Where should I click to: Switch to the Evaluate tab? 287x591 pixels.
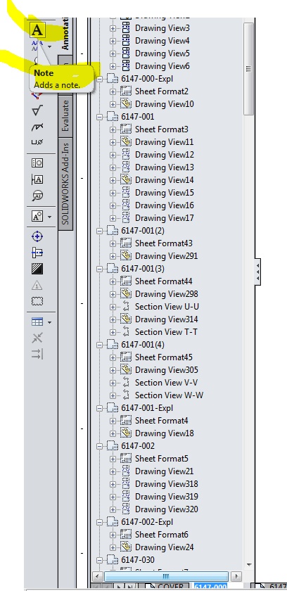pyautogui.click(x=65, y=115)
